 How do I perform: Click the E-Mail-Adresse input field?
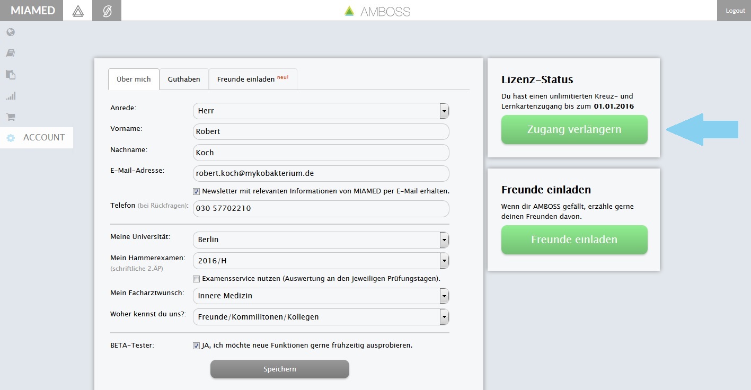pos(321,173)
